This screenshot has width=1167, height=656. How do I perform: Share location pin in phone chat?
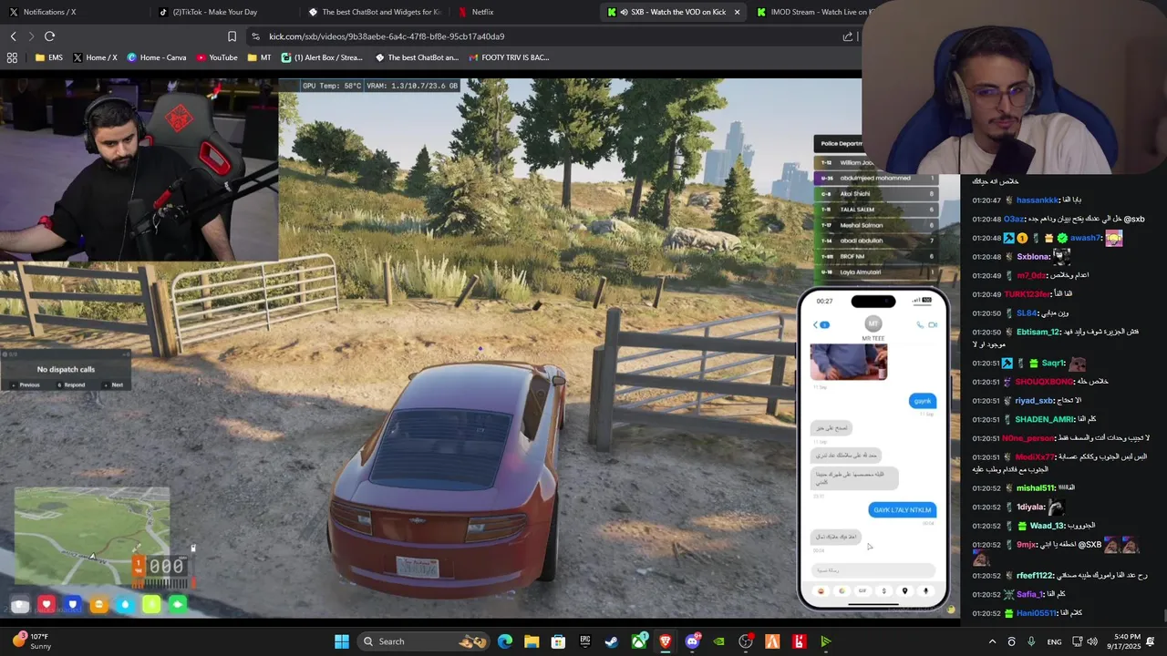pos(904,590)
